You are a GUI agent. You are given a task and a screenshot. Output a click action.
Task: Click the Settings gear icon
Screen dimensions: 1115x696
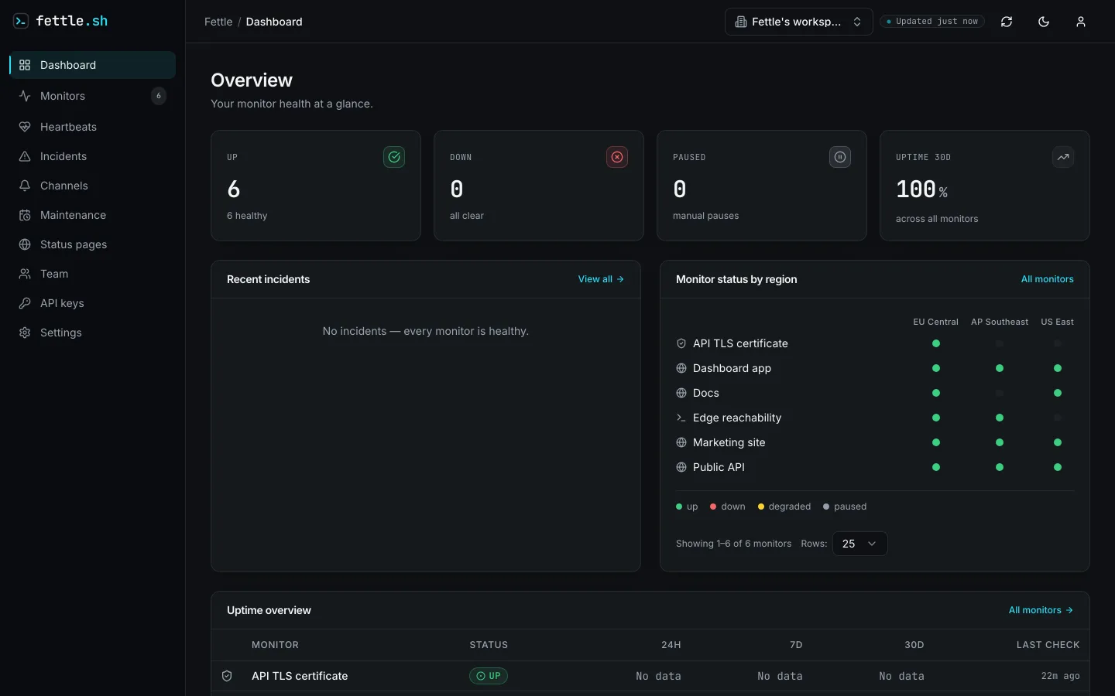[25, 333]
